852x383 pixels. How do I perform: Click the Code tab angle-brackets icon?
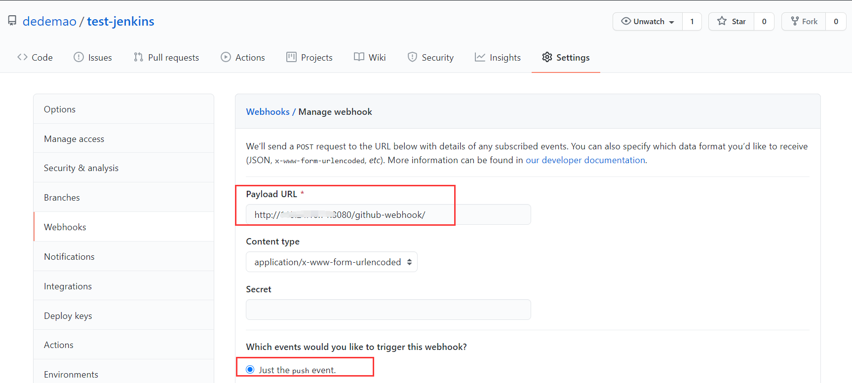tap(22, 57)
